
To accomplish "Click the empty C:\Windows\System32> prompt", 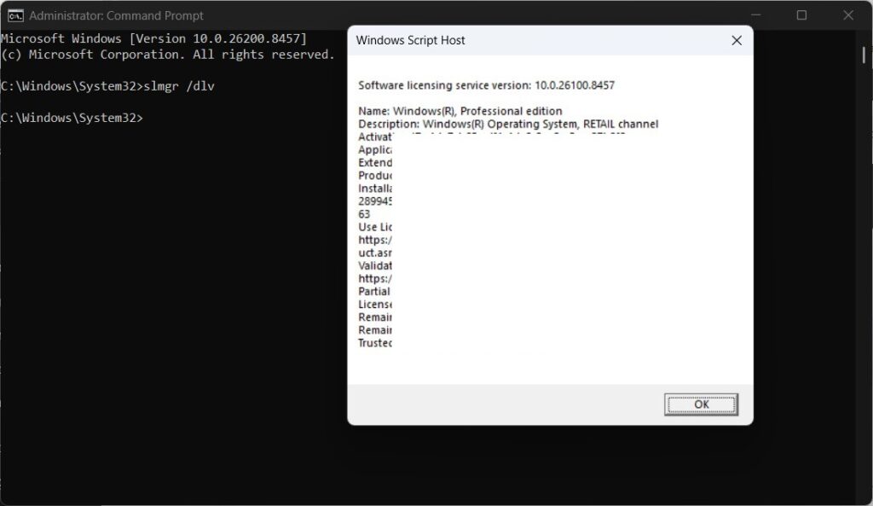I will pos(72,118).
